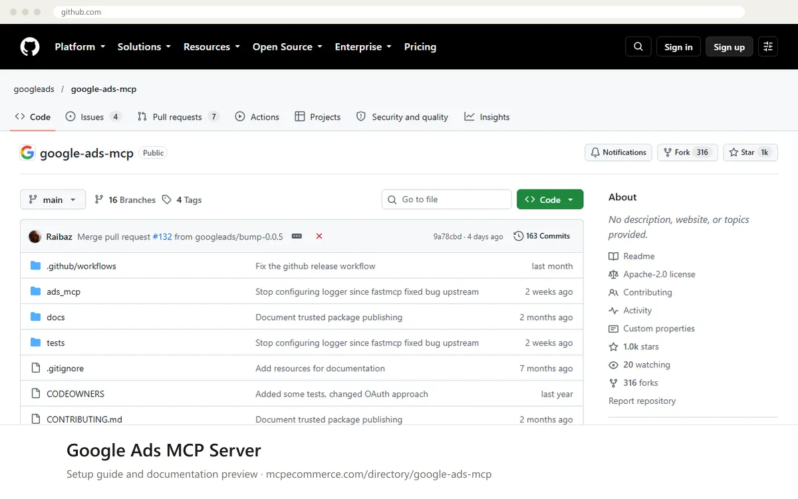Click the .github/workflows folder icon
The height and width of the screenshot is (499, 798).
[36, 266]
